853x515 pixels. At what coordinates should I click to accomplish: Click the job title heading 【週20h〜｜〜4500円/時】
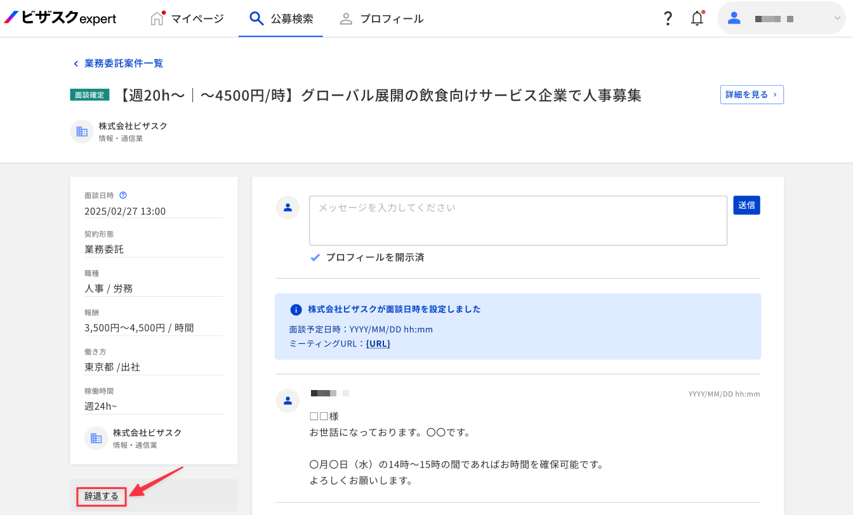(x=380, y=95)
